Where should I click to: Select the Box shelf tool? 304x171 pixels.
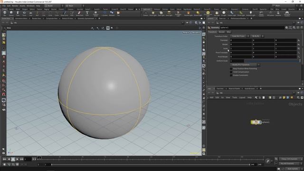click(5, 13)
